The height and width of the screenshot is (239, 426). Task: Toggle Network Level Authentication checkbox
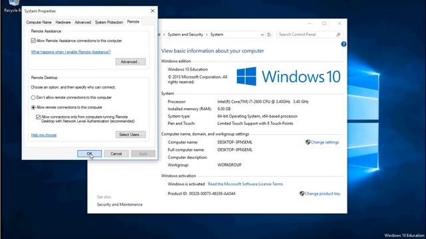point(38,117)
